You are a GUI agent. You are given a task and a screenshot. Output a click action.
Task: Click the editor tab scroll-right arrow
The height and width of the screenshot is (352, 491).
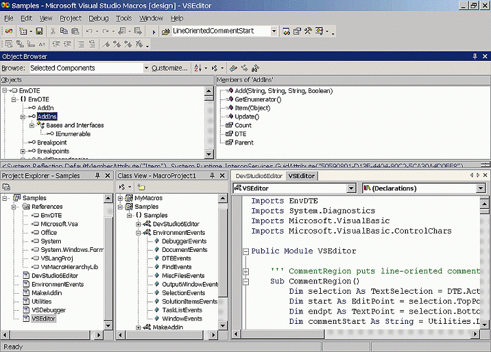(x=478, y=175)
